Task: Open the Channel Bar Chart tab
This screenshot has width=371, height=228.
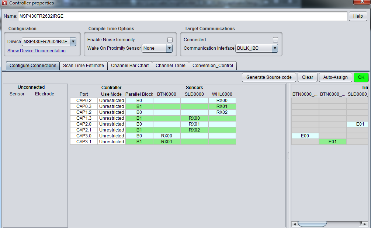Action: [x=130, y=66]
